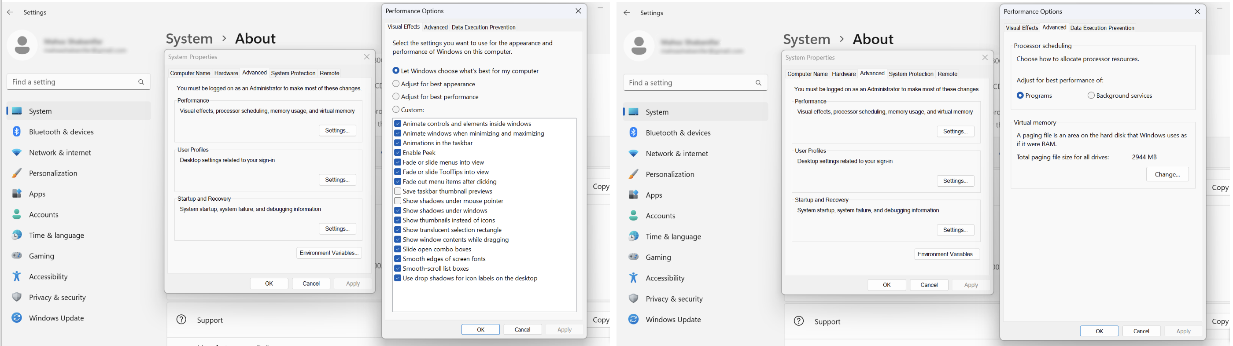Click the back arrow in left-hand Settings window
The height and width of the screenshot is (346, 1233).
[x=10, y=12]
